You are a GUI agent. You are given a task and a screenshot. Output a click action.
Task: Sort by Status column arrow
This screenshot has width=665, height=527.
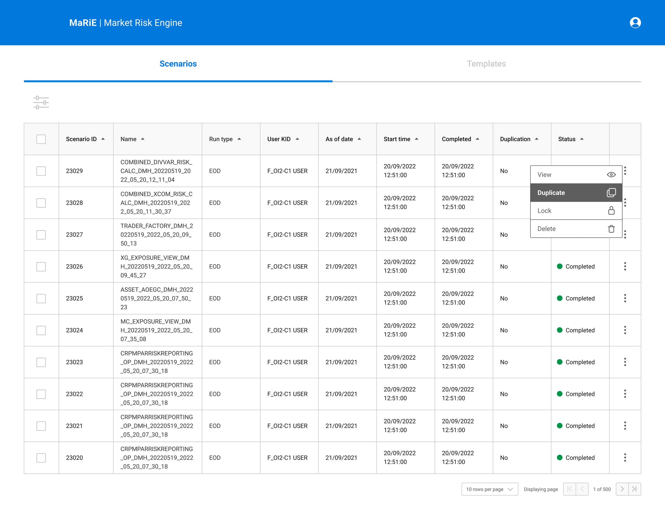pos(582,139)
